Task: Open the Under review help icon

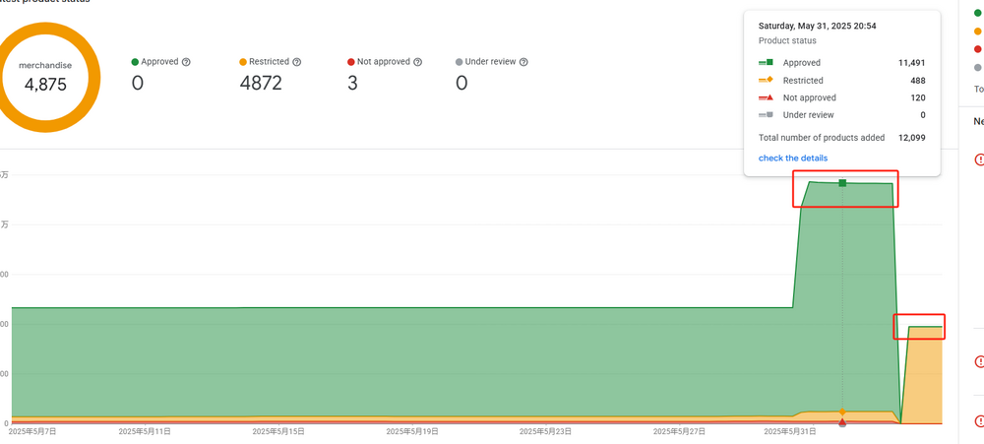Action: click(523, 62)
